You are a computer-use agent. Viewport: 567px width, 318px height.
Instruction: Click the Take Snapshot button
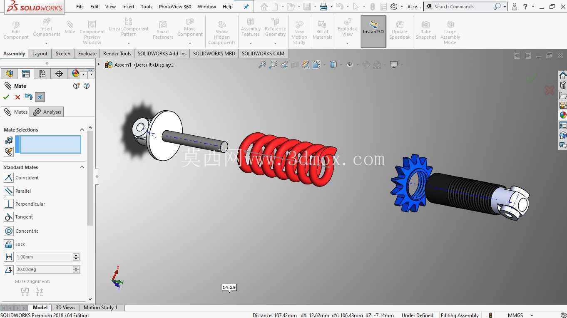(426, 30)
